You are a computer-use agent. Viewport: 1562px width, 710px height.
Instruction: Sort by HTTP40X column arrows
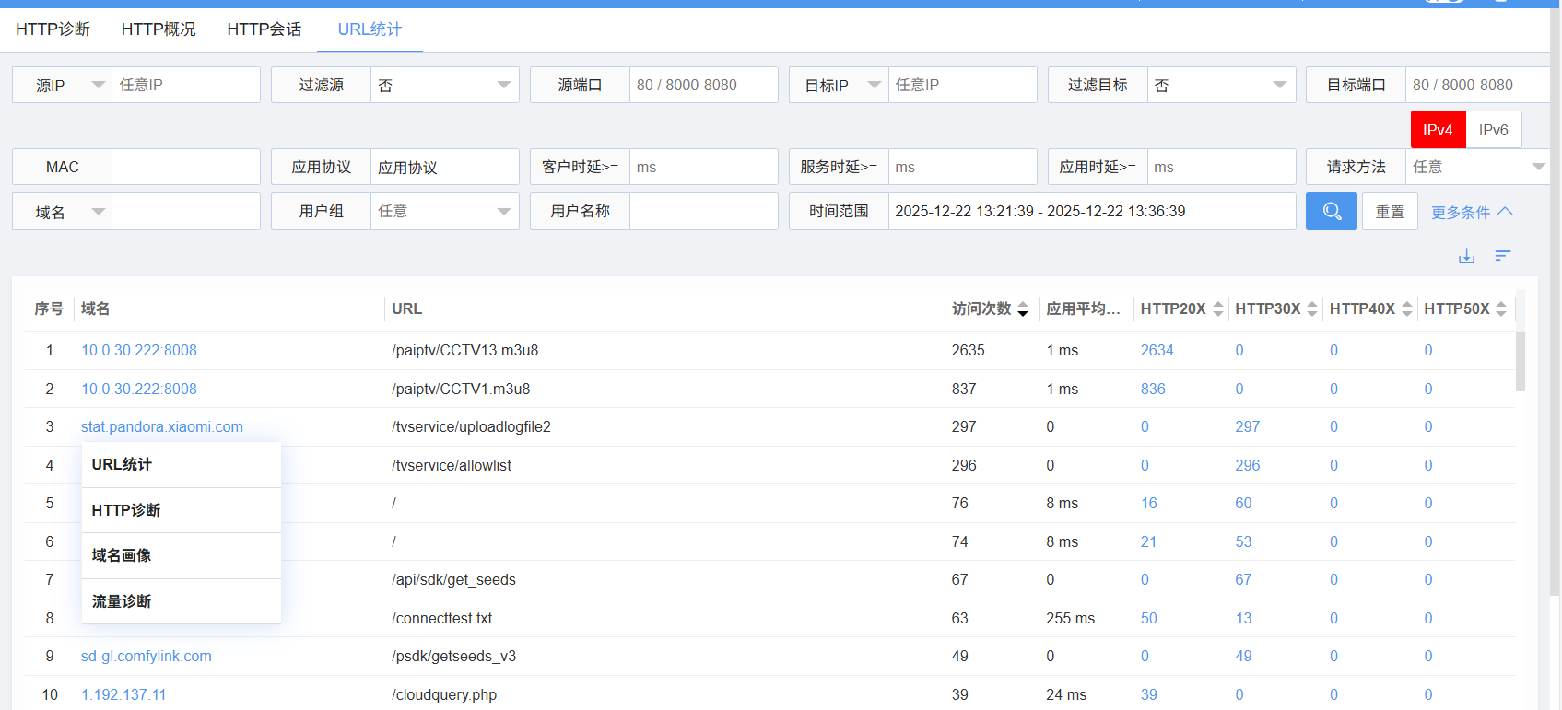pyautogui.click(x=1407, y=309)
